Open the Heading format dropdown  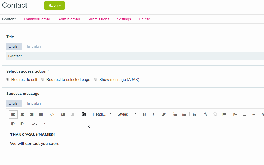coord(102,114)
